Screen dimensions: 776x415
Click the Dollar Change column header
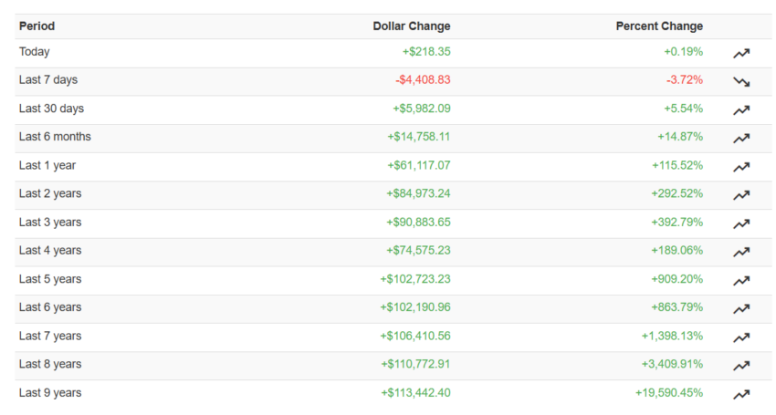pos(412,26)
